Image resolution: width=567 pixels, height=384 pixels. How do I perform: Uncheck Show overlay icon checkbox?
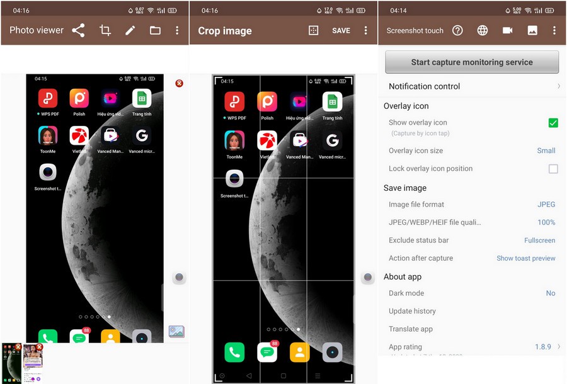553,123
